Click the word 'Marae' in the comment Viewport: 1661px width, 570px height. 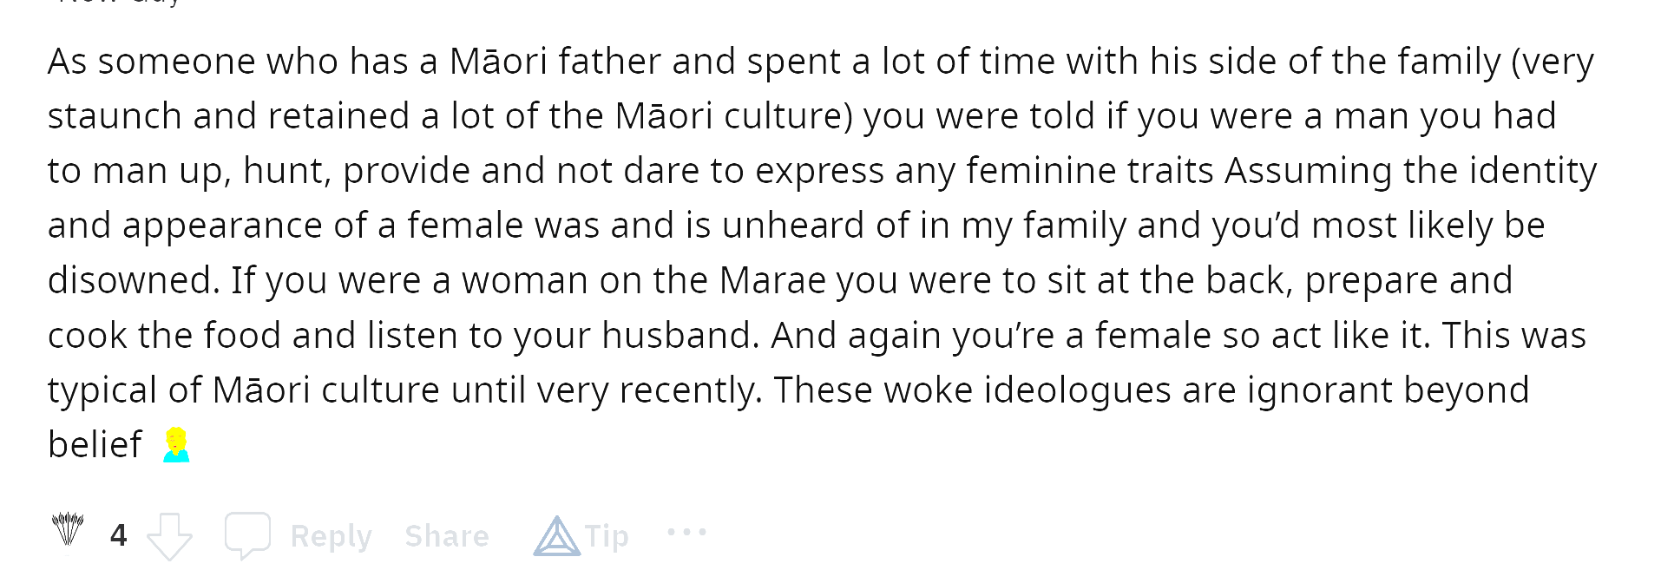(772, 280)
